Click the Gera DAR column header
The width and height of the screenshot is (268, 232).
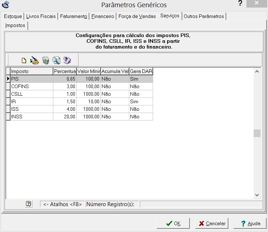(141, 71)
